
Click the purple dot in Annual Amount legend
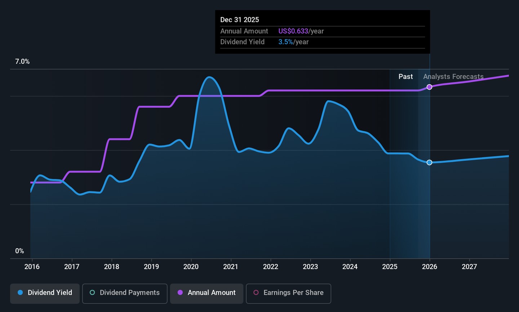pos(180,293)
